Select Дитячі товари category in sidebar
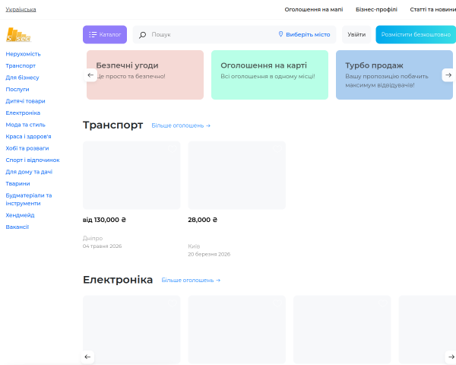This screenshot has height=365, width=456. (25, 101)
